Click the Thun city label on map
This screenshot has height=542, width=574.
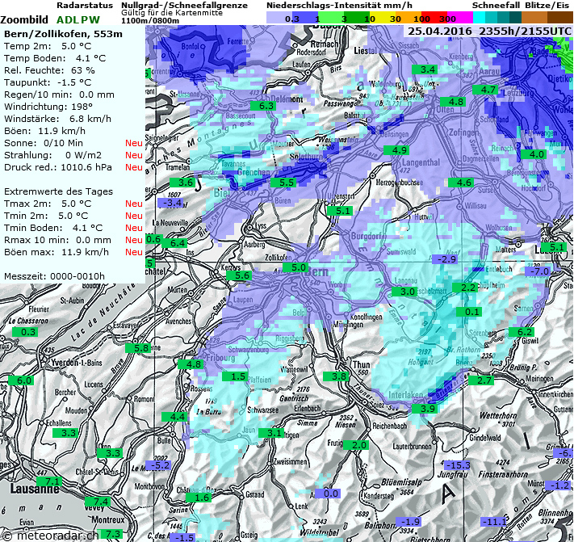click(x=362, y=365)
